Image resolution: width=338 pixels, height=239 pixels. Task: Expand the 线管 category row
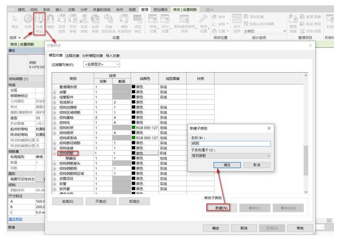(x=55, y=92)
